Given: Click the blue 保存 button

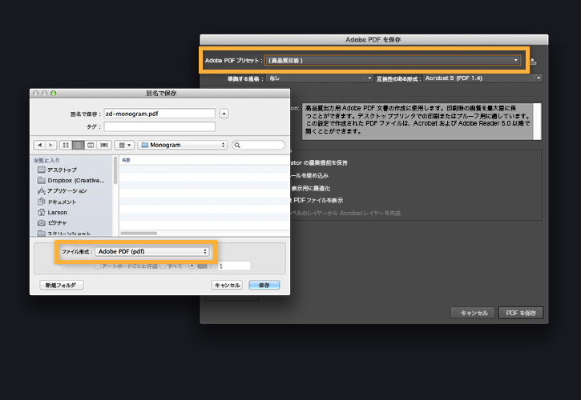Looking at the screenshot, I should click(x=264, y=285).
